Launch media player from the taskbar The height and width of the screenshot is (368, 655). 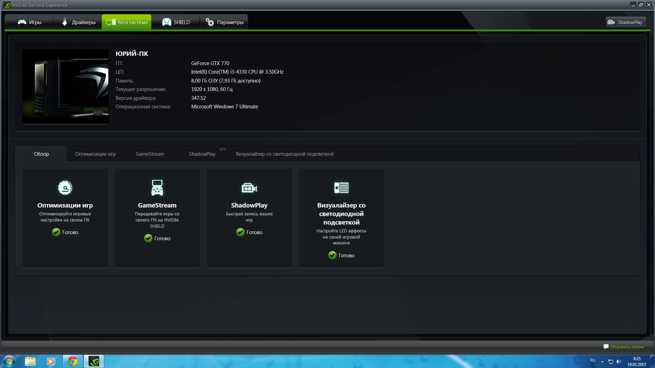pos(51,362)
